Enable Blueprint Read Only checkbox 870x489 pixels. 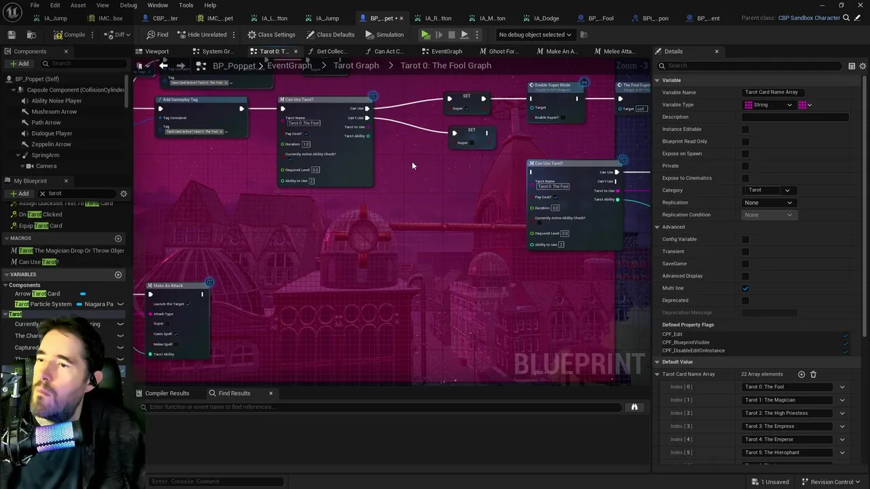(x=746, y=141)
